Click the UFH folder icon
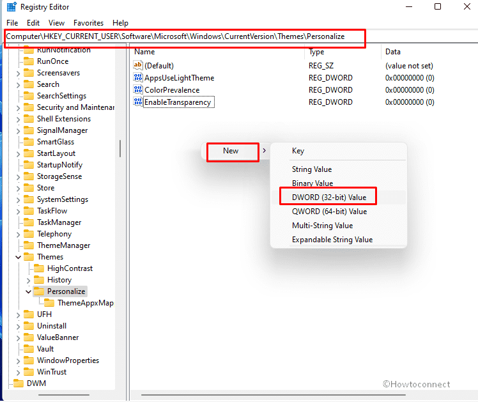 29,314
